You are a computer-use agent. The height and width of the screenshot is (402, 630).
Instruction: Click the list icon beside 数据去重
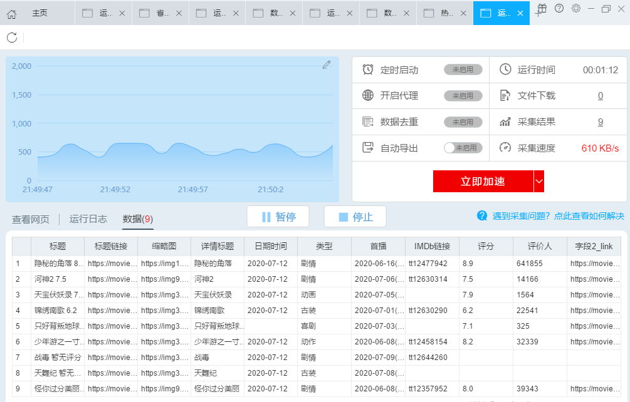point(367,121)
